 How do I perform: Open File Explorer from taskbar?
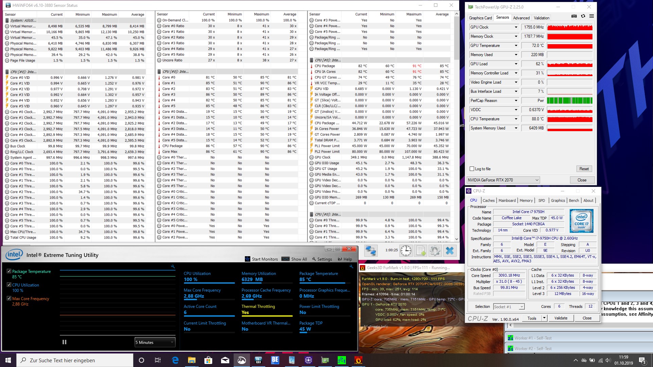192,360
